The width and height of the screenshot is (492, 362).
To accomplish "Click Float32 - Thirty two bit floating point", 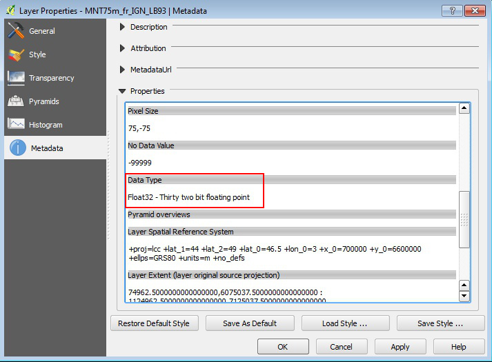I will click(188, 197).
